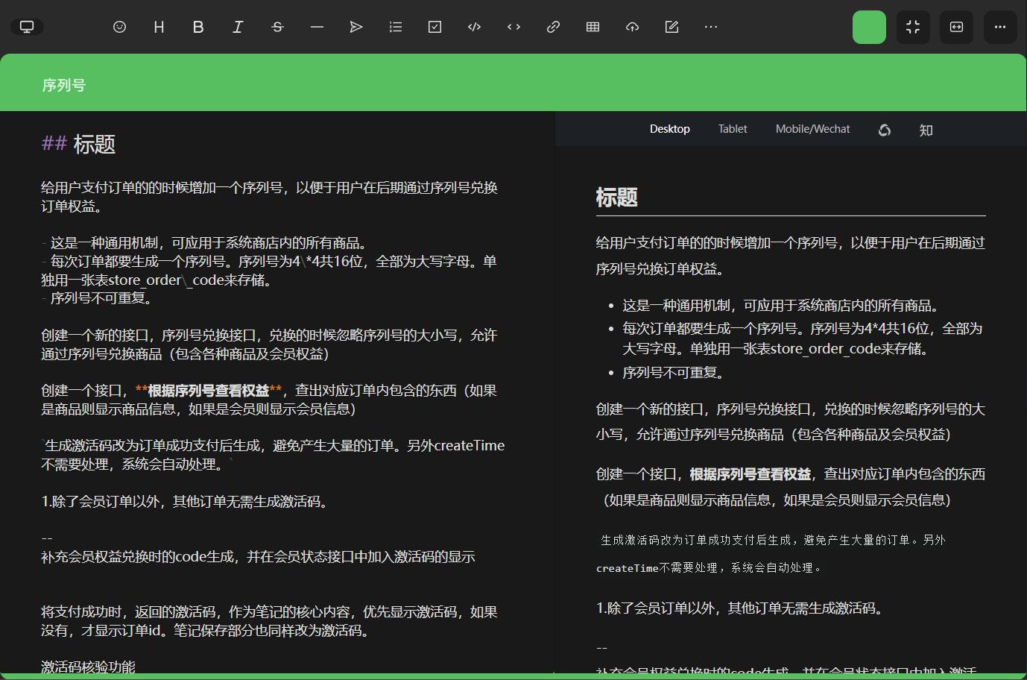Open the toolbar overflow menu
Viewport: 1027px width, 680px height.
coord(711,27)
